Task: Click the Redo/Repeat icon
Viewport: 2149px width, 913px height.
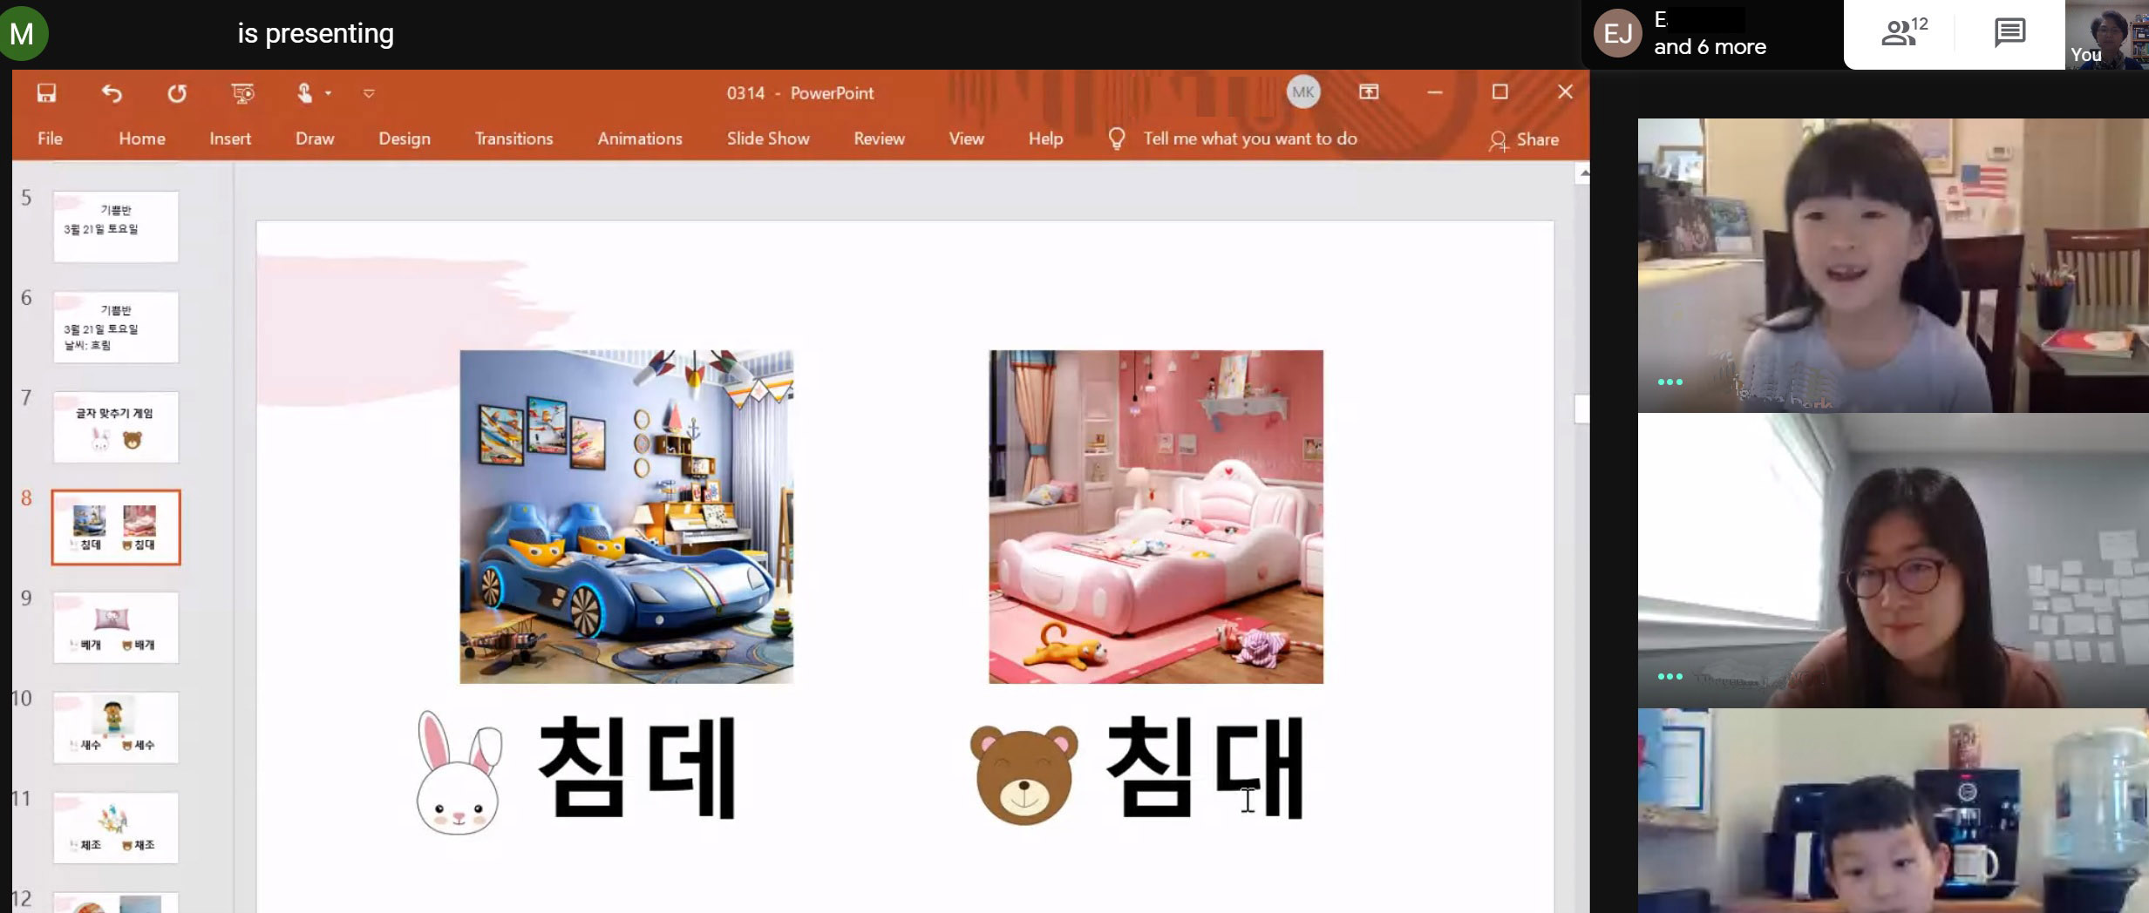Action: pyautogui.click(x=177, y=93)
